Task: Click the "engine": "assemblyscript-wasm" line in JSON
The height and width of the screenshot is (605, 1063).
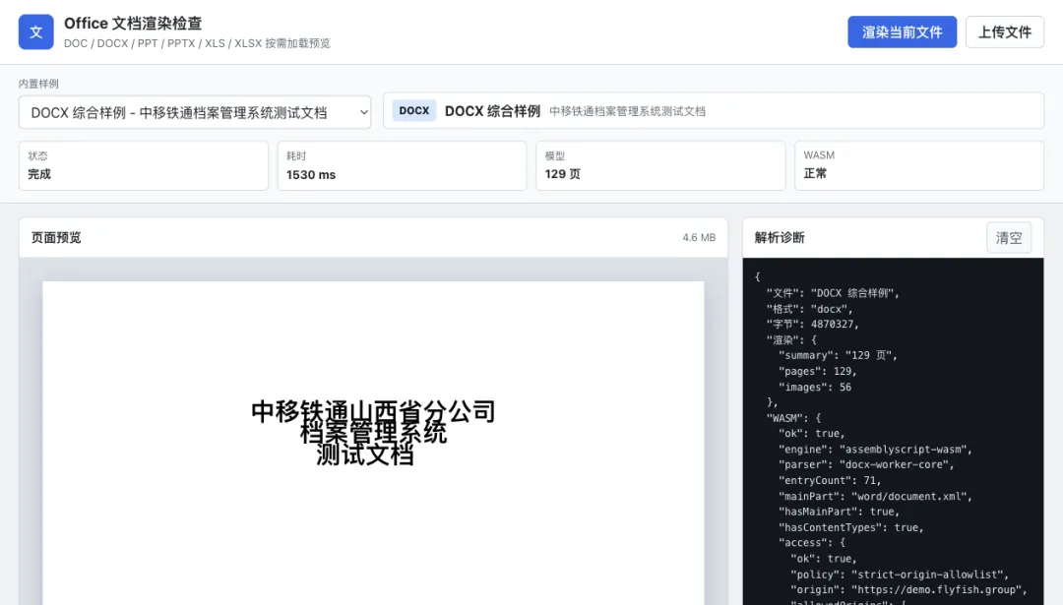Action: click(x=875, y=450)
